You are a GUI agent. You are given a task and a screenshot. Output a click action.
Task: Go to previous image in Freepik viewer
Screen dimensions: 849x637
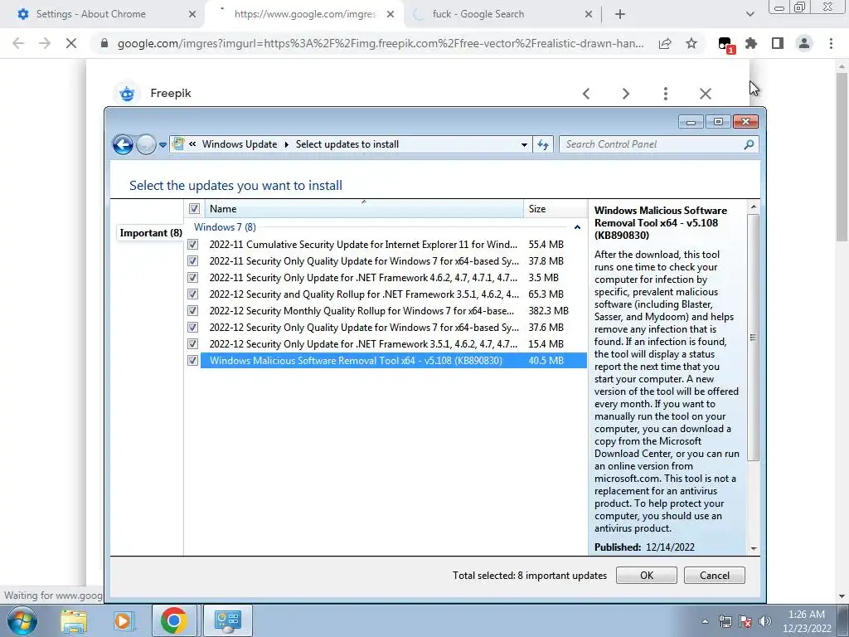tap(586, 94)
